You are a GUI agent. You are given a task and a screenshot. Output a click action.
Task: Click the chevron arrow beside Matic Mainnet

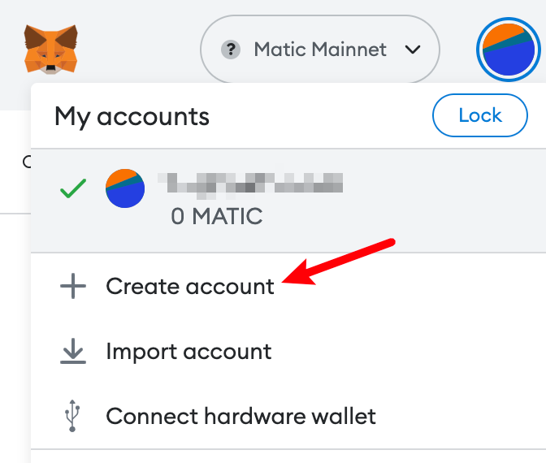[x=413, y=50]
